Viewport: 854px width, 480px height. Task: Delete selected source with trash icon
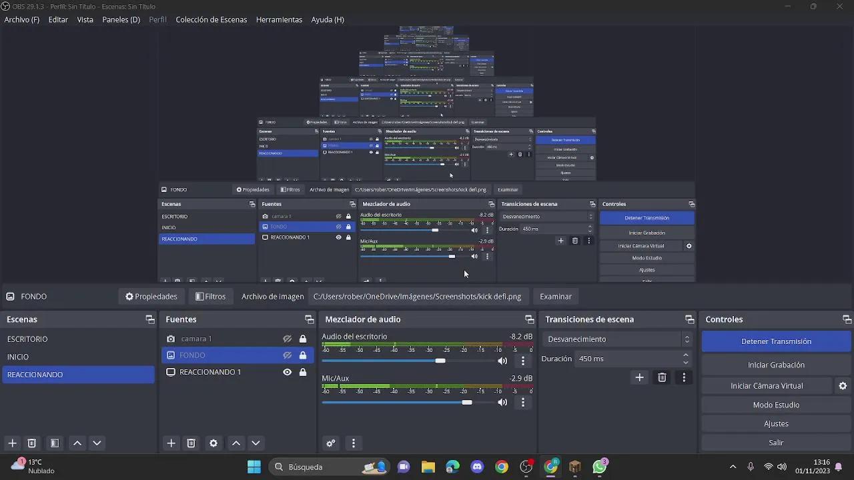[x=191, y=443]
